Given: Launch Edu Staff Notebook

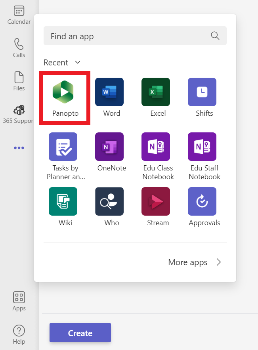Looking at the screenshot, I should point(202,147).
